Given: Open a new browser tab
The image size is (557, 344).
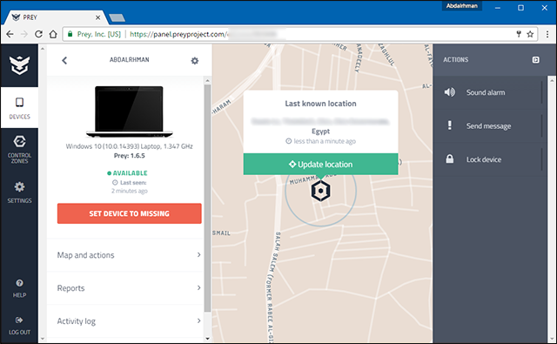Looking at the screenshot, I should click(117, 17).
